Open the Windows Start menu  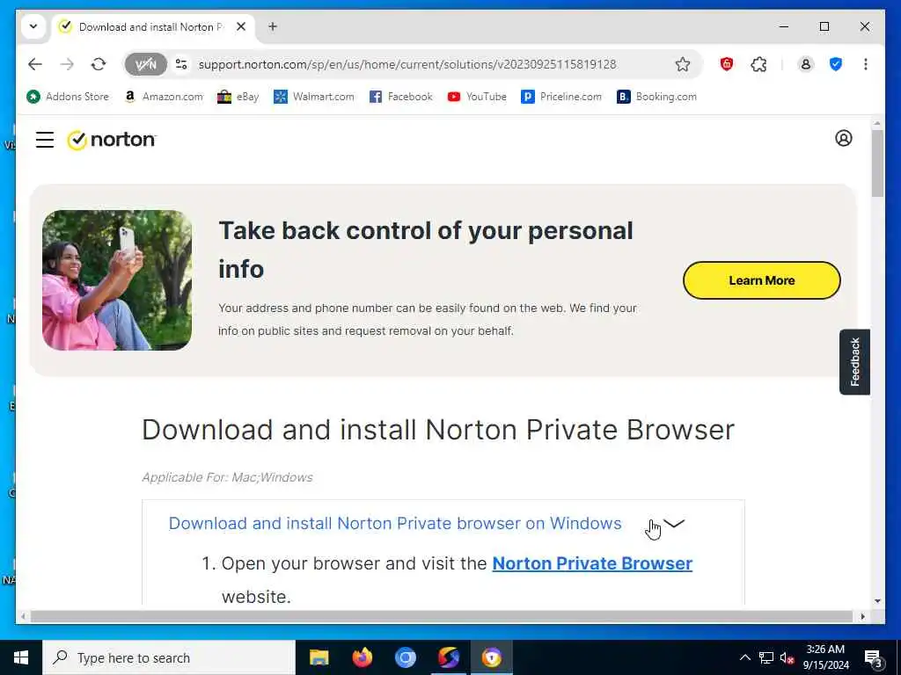coord(21,657)
